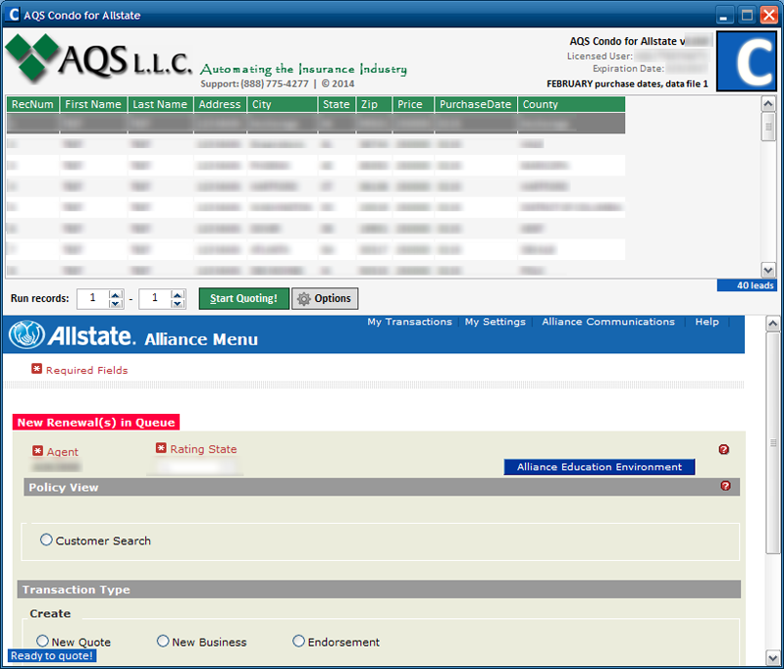
Task: Sort table by RecNum column header
Action: click(32, 104)
